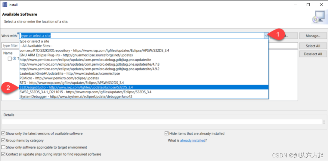Image resolution: width=328 pixels, height=161 pixels.
Task: Click the Deselect All button
Action: pos(313,54)
